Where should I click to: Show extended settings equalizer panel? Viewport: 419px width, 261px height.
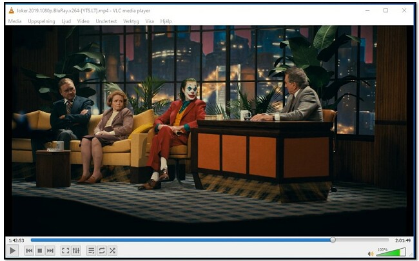76,251
